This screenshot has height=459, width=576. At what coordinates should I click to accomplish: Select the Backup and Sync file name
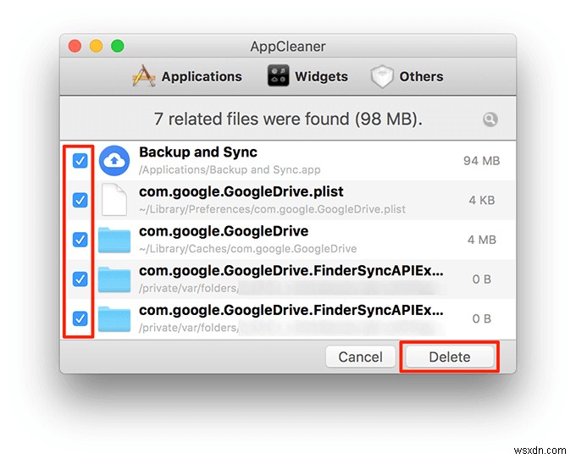(x=198, y=152)
